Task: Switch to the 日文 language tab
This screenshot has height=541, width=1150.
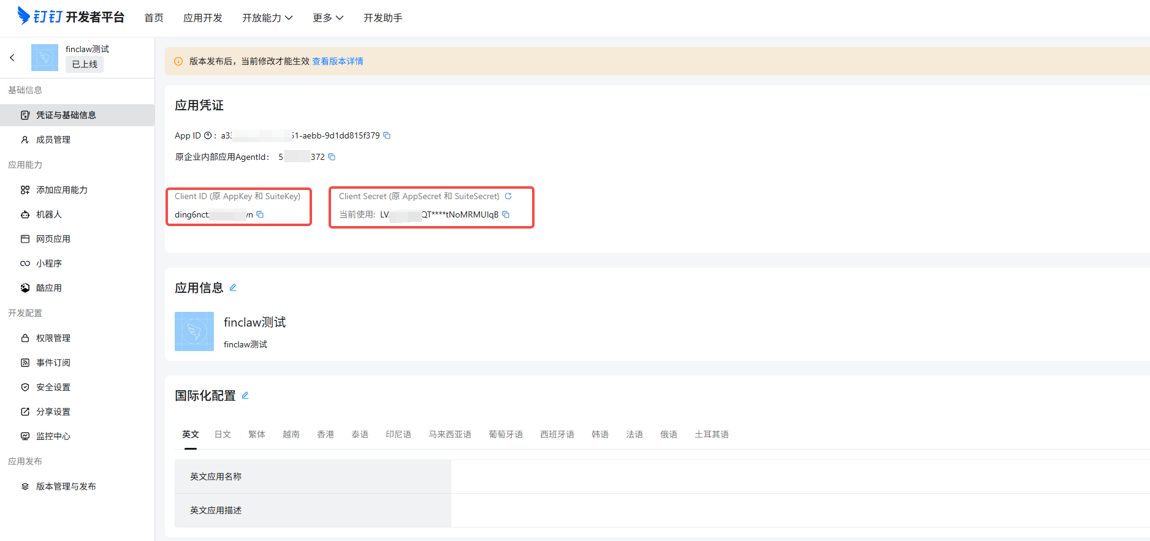Action: click(223, 434)
